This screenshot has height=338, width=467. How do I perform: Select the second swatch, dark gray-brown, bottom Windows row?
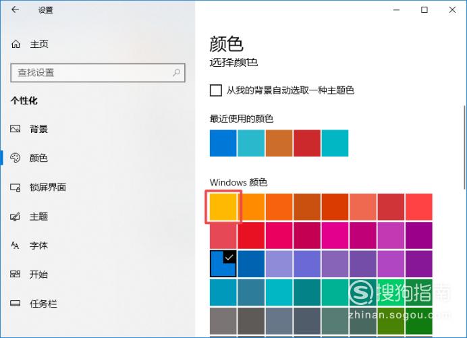point(251,320)
